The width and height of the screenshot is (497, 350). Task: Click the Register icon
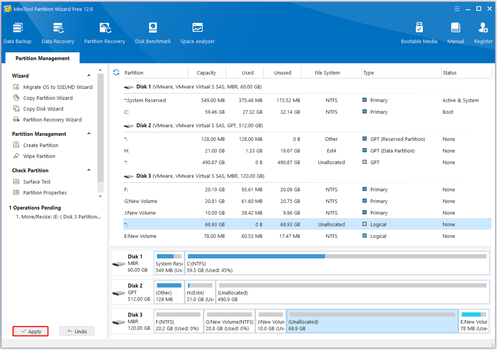(x=483, y=28)
